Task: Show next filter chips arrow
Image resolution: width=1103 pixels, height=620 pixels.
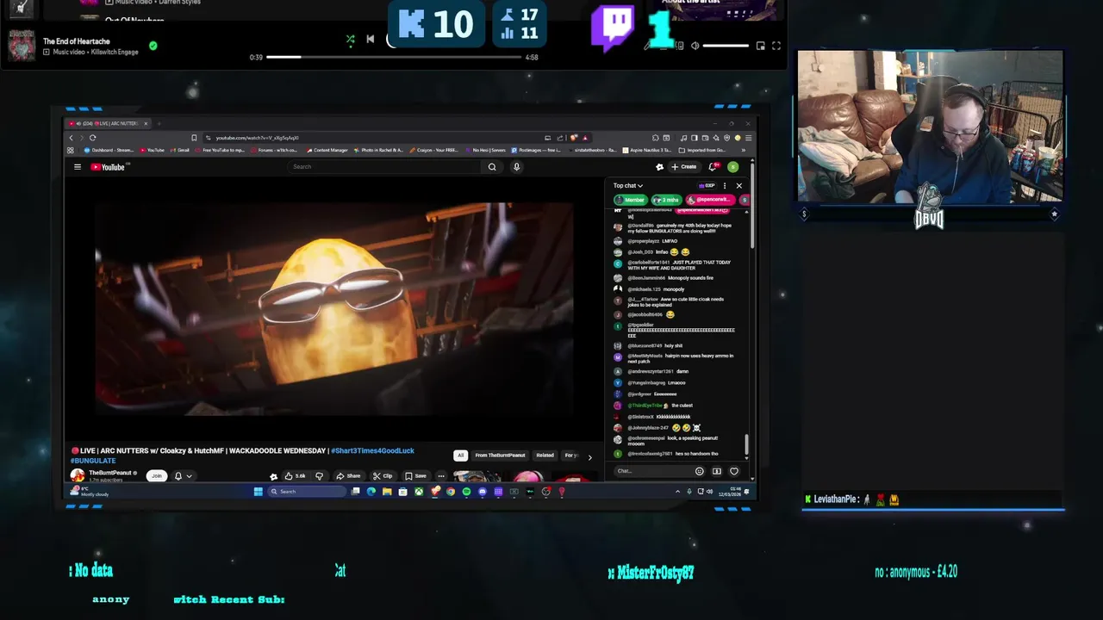Action: pos(589,456)
